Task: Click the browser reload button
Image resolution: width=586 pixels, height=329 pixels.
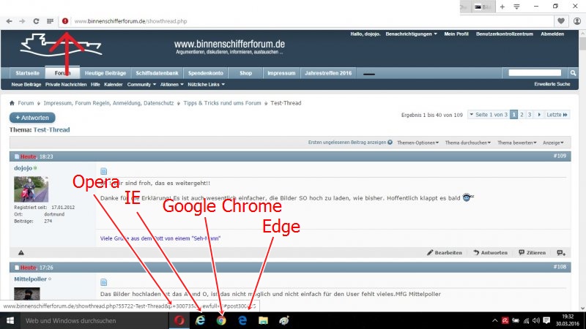Action: click(36, 21)
